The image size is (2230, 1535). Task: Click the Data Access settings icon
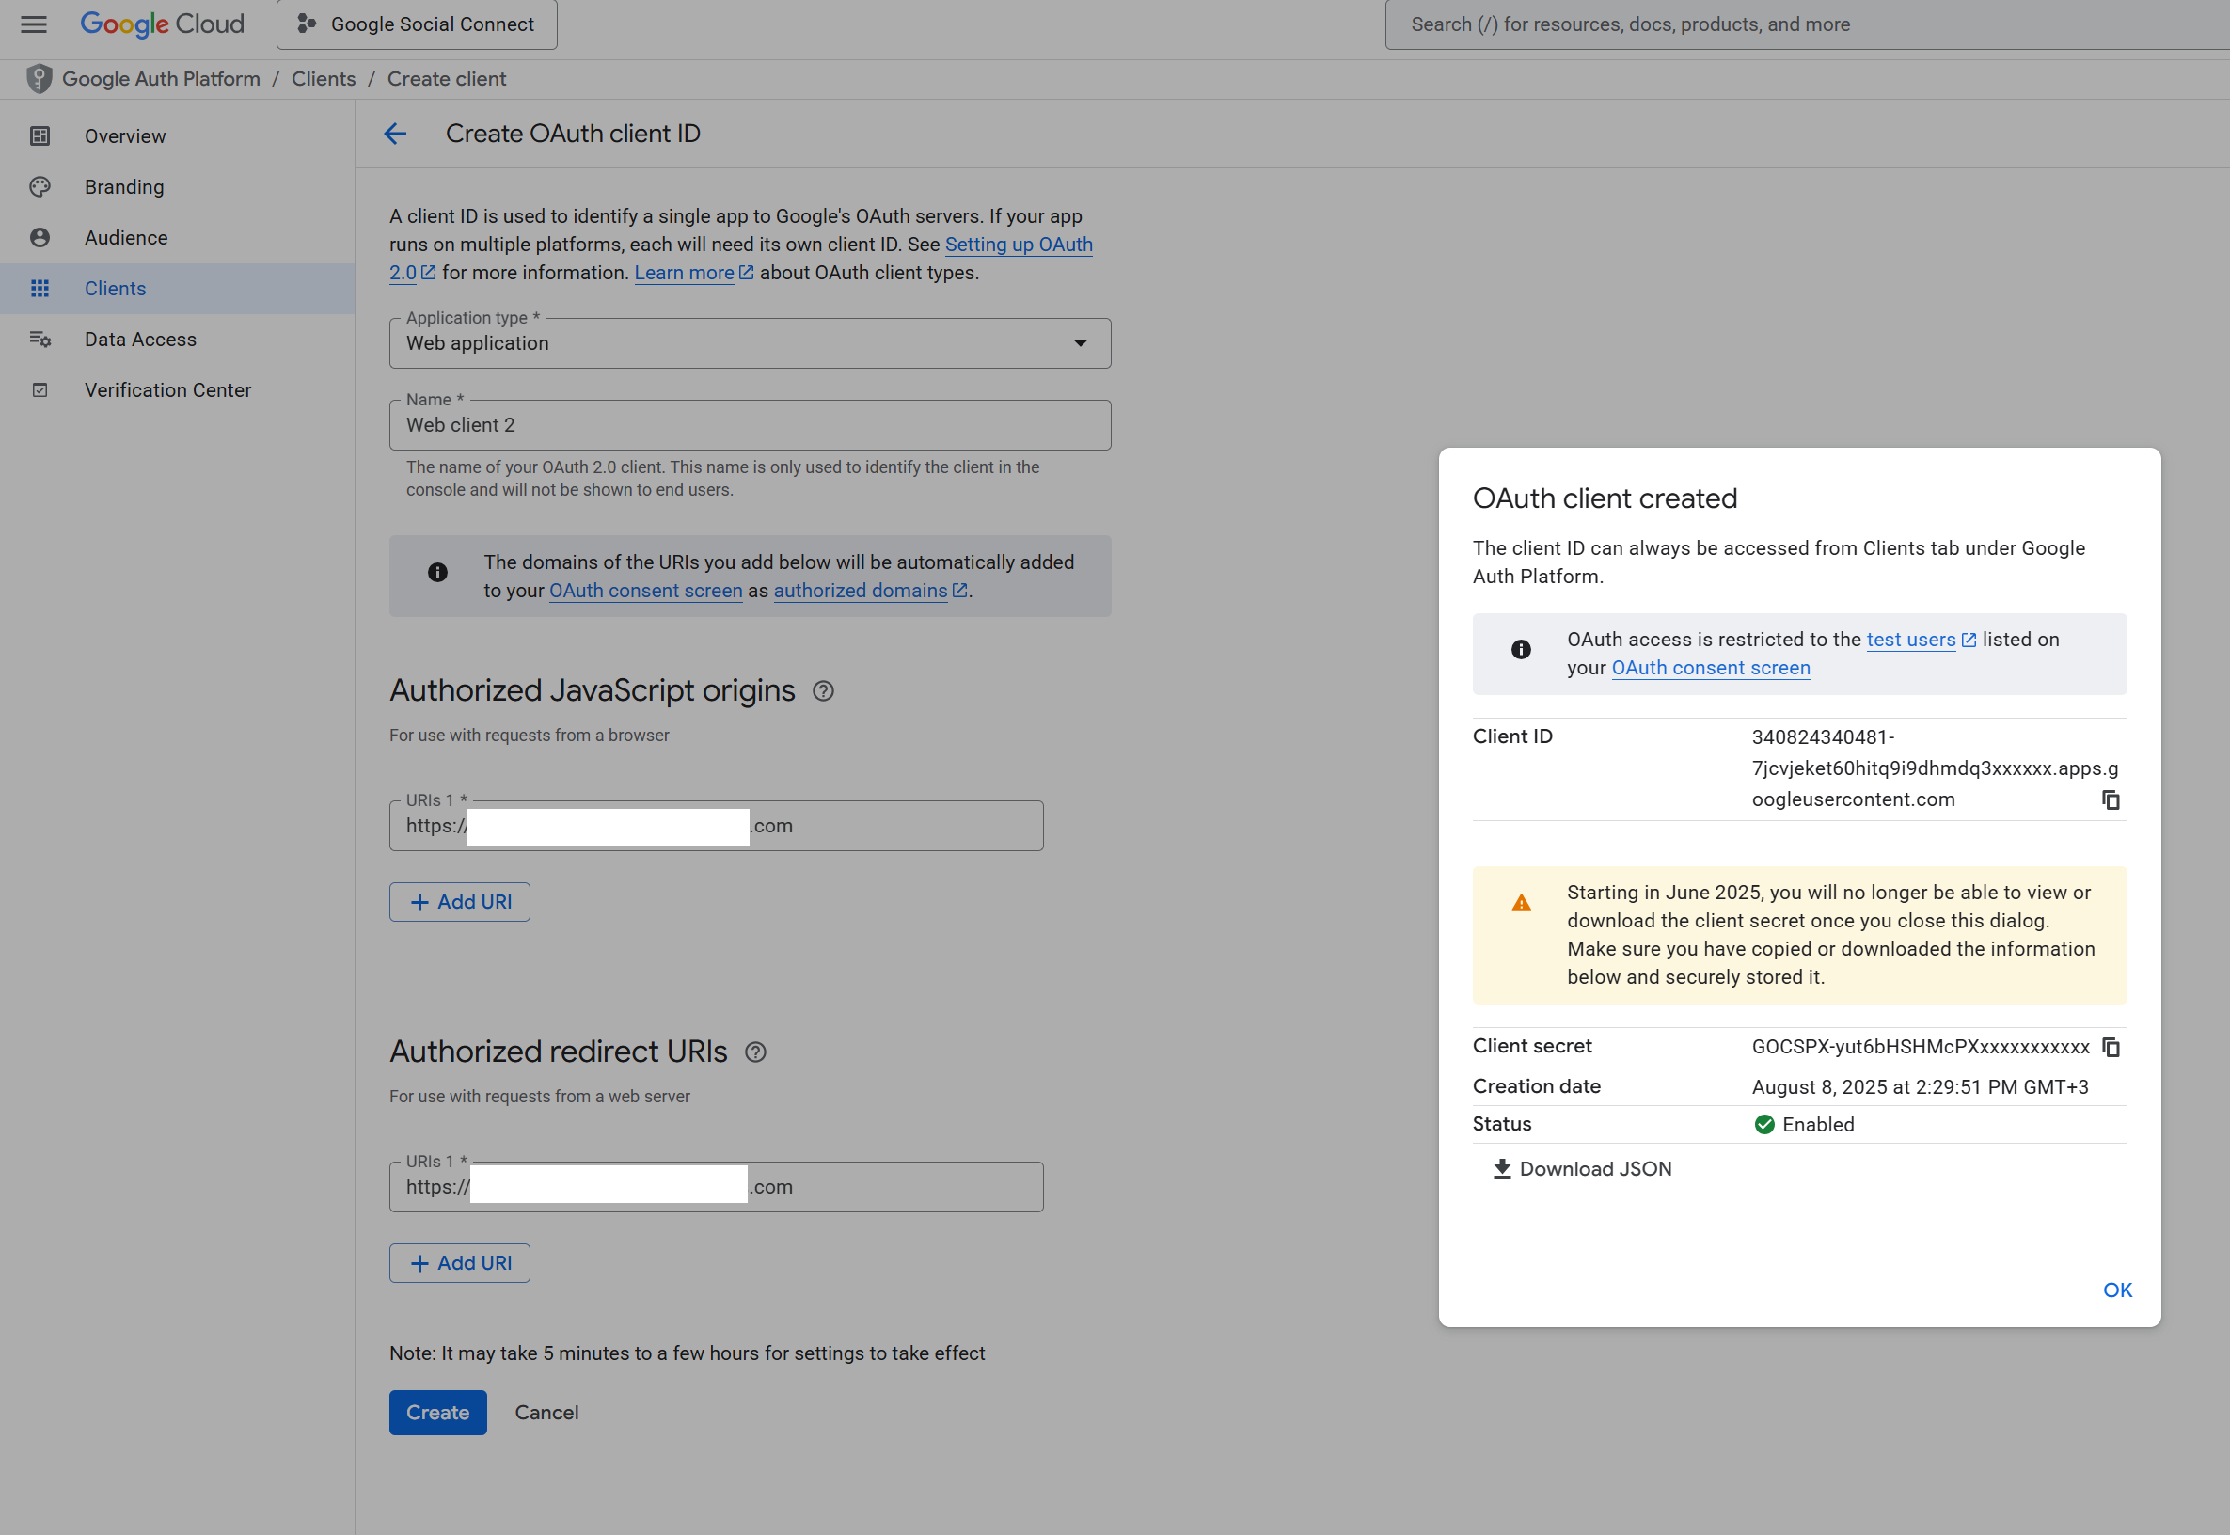point(40,340)
